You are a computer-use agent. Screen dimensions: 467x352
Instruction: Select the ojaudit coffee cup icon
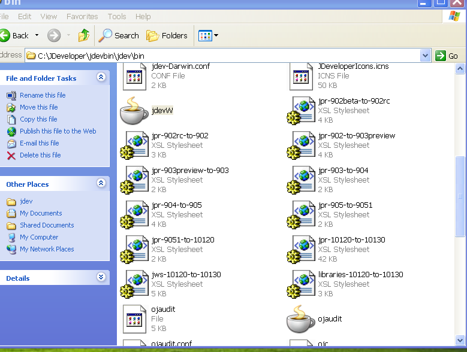pyautogui.click(x=300, y=319)
